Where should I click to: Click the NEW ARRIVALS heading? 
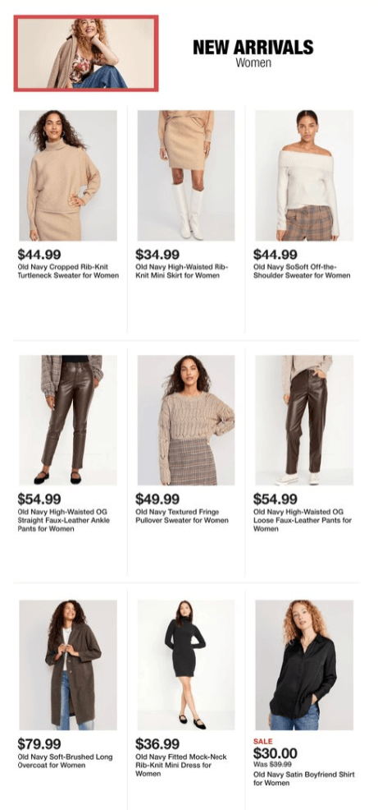[x=253, y=47]
